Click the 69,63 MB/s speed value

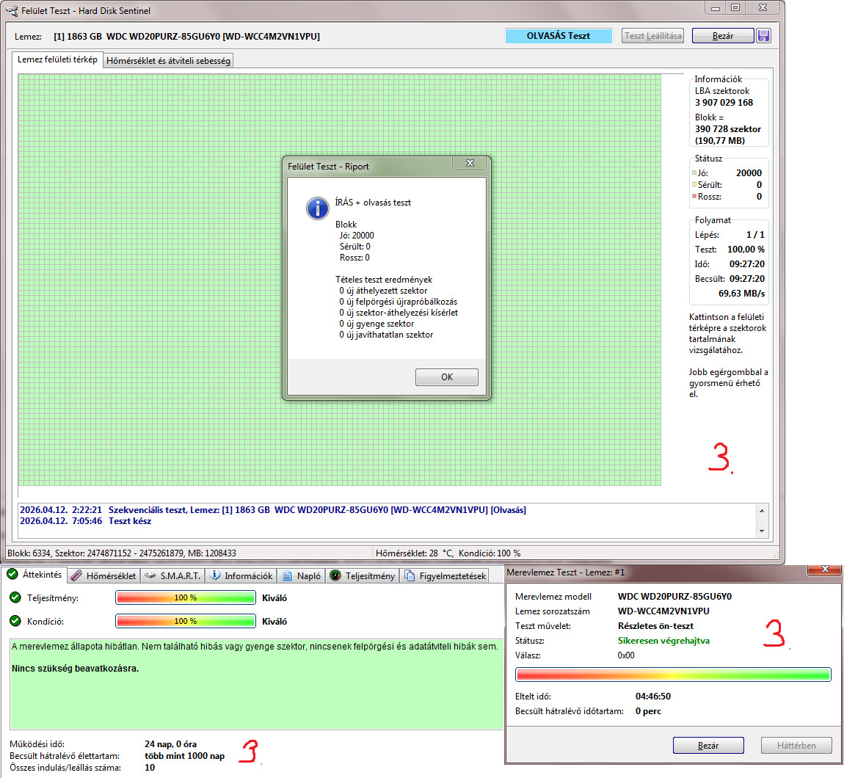click(x=741, y=294)
